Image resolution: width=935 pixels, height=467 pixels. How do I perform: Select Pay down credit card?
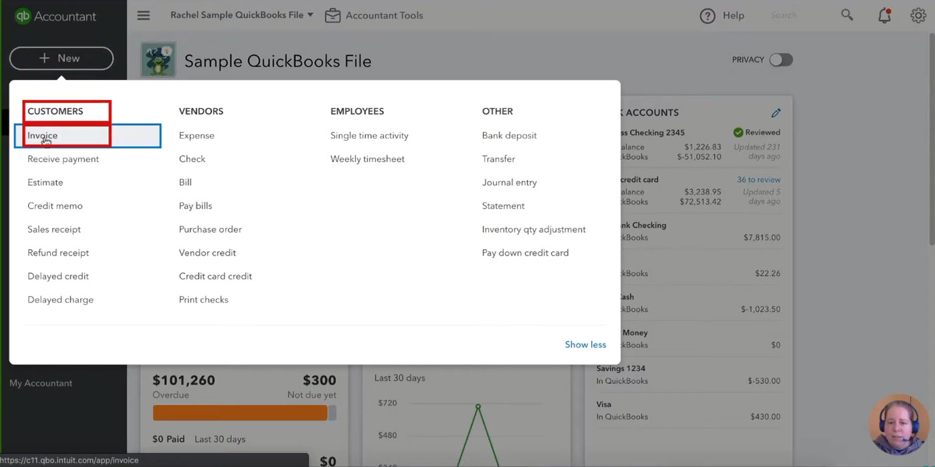tap(526, 253)
